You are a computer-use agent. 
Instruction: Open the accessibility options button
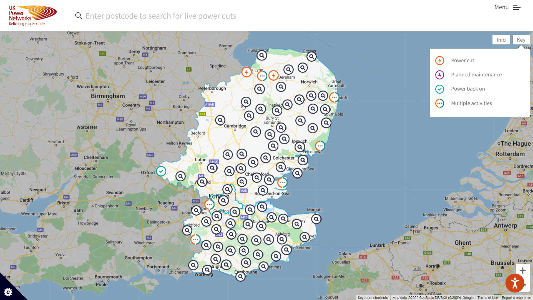click(515, 283)
